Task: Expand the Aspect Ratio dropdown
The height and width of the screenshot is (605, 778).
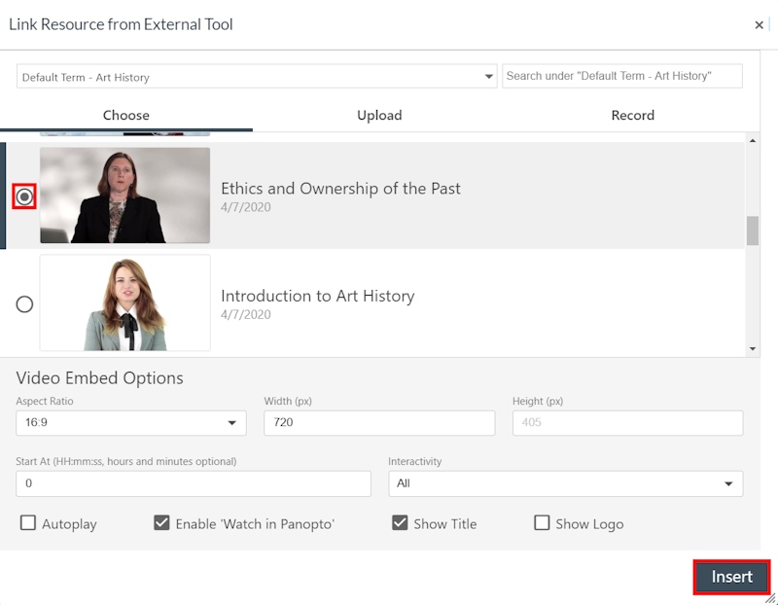Action: click(130, 422)
